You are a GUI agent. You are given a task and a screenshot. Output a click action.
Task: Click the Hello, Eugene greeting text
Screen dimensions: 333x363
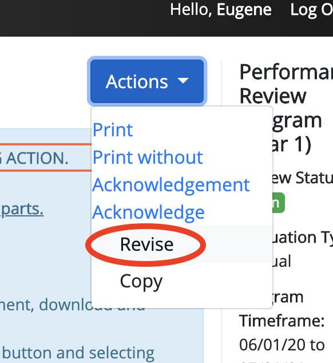coord(221,10)
